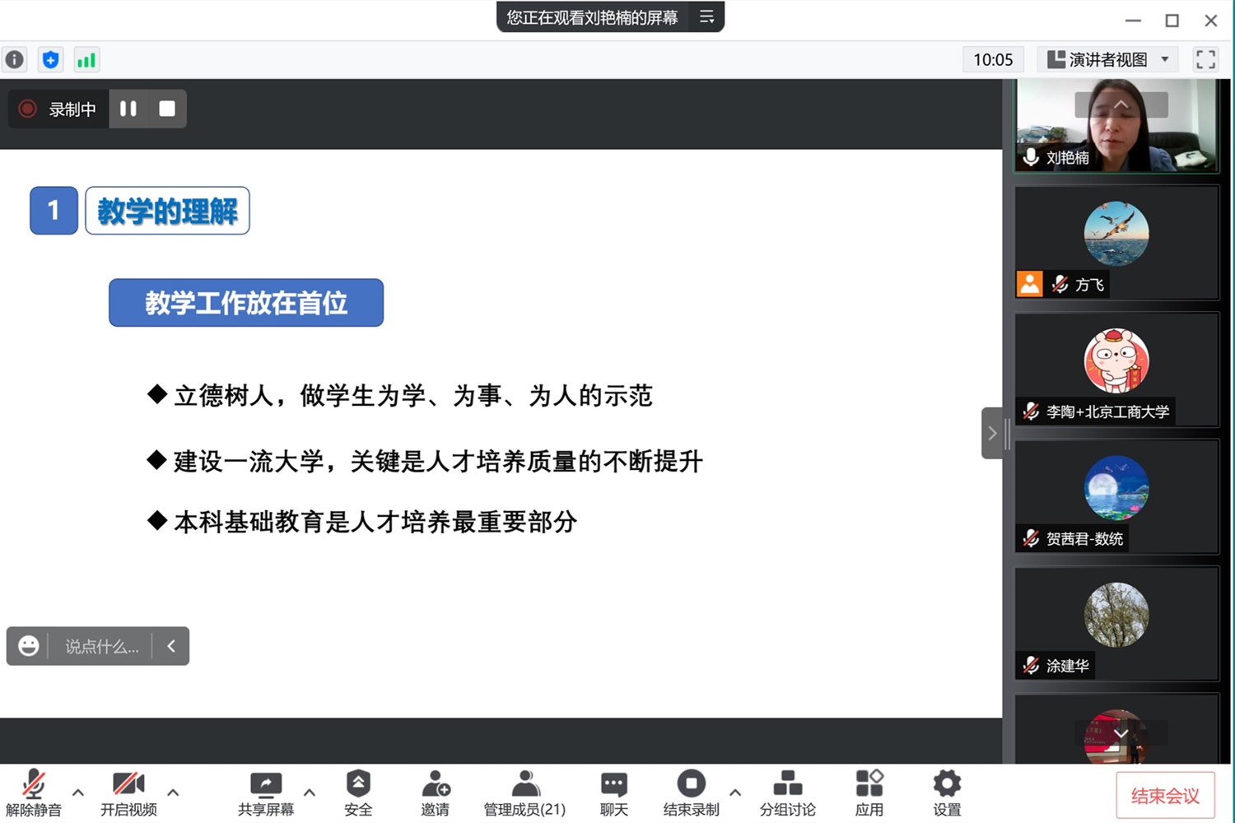The height and width of the screenshot is (823, 1235).
Task: Click the 'Say something' (说点什么) input
Action: (x=101, y=647)
